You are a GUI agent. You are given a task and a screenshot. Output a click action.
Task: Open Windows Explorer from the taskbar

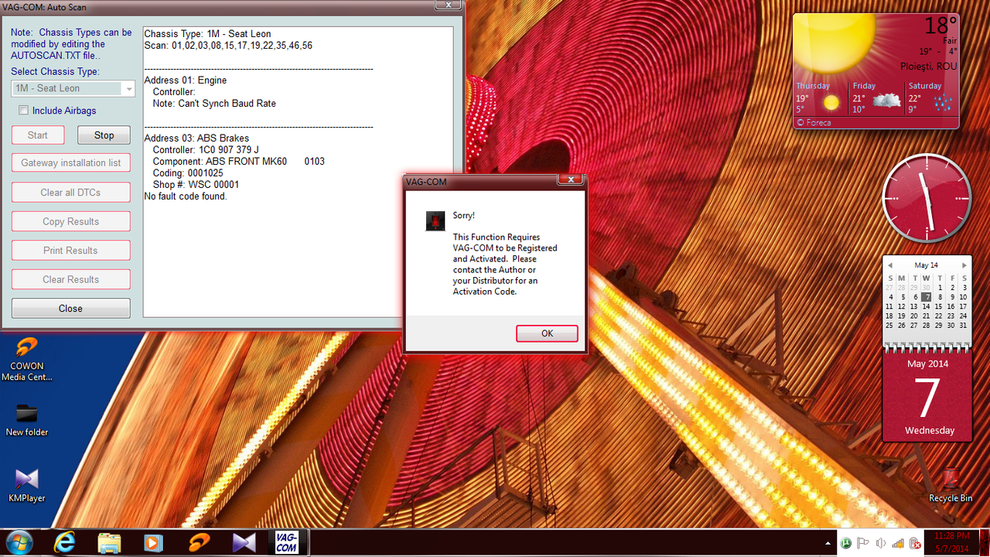109,543
